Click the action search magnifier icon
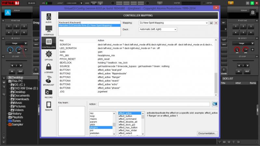The width and height of the screenshot is (260, 146). 215,104
